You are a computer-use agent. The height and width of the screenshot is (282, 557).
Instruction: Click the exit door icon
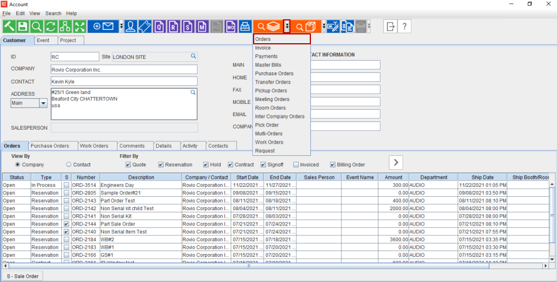tap(390, 26)
